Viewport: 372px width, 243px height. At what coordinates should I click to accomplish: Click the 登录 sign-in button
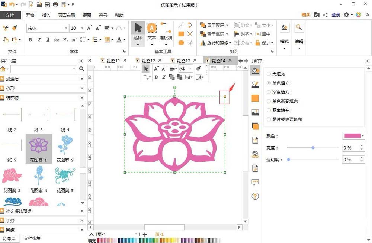click(x=336, y=15)
